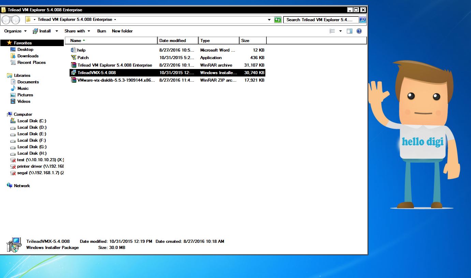Open the Organize dropdown menu
471x278 pixels.
click(x=15, y=31)
